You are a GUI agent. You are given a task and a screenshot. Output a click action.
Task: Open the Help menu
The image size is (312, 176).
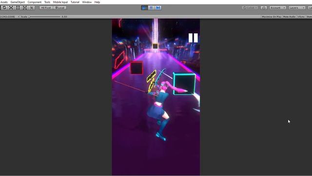[97, 2]
